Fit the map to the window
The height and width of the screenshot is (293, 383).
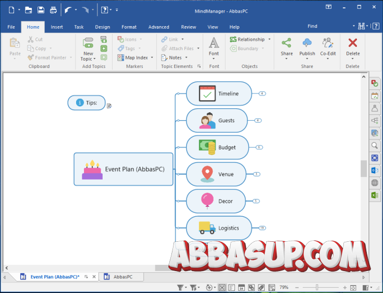353,288
